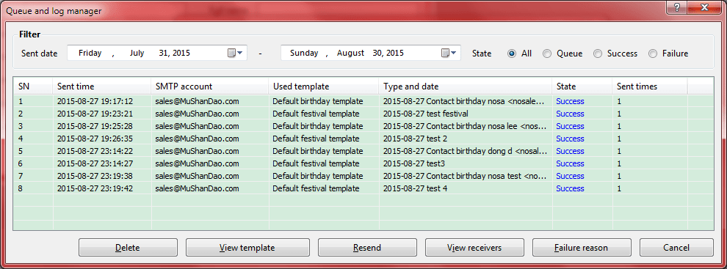Click 'Contact birthday dong d' entry
The height and width of the screenshot is (269, 727).
click(465, 151)
